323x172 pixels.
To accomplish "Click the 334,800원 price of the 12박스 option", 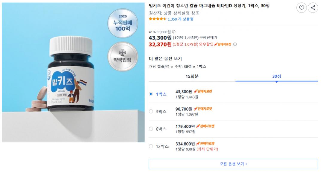I will tap(185, 144).
